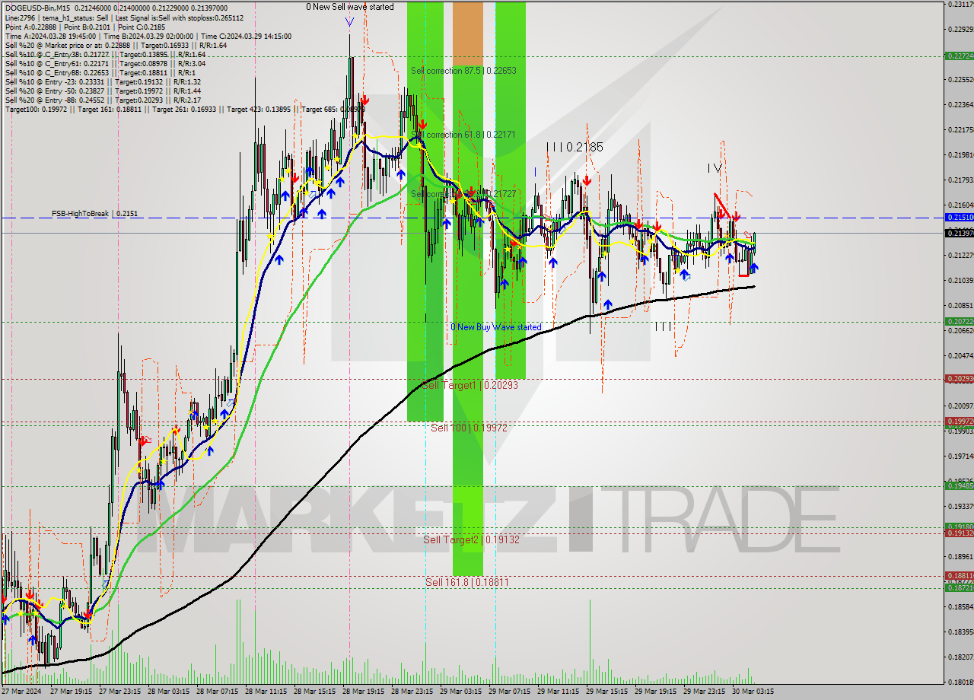Click the red 0.18811 price tag
This screenshot has width=974, height=700.
tap(959, 575)
